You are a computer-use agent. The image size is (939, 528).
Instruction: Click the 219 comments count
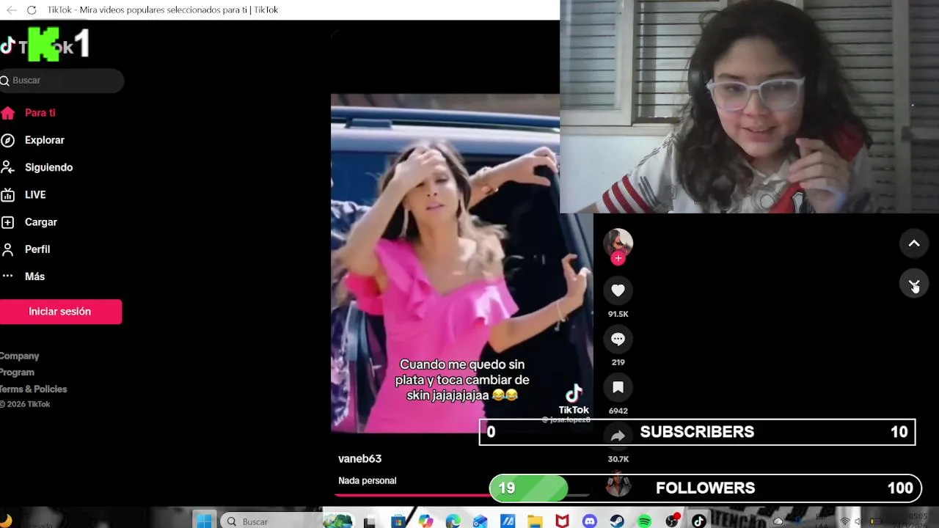pyautogui.click(x=618, y=362)
